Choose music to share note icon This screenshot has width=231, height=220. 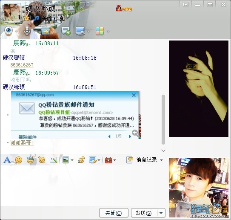(x=81, y=159)
